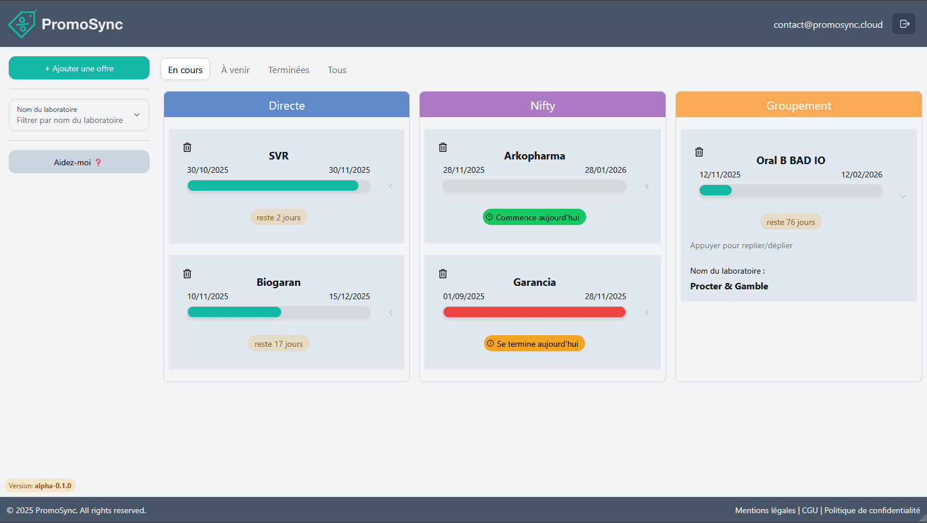Expand the Biogaran card details chevron

point(391,313)
